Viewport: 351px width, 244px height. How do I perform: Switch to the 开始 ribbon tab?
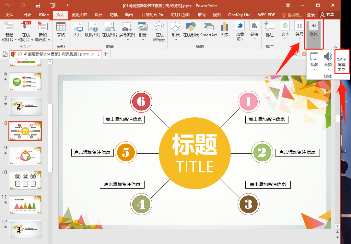(x=28, y=15)
